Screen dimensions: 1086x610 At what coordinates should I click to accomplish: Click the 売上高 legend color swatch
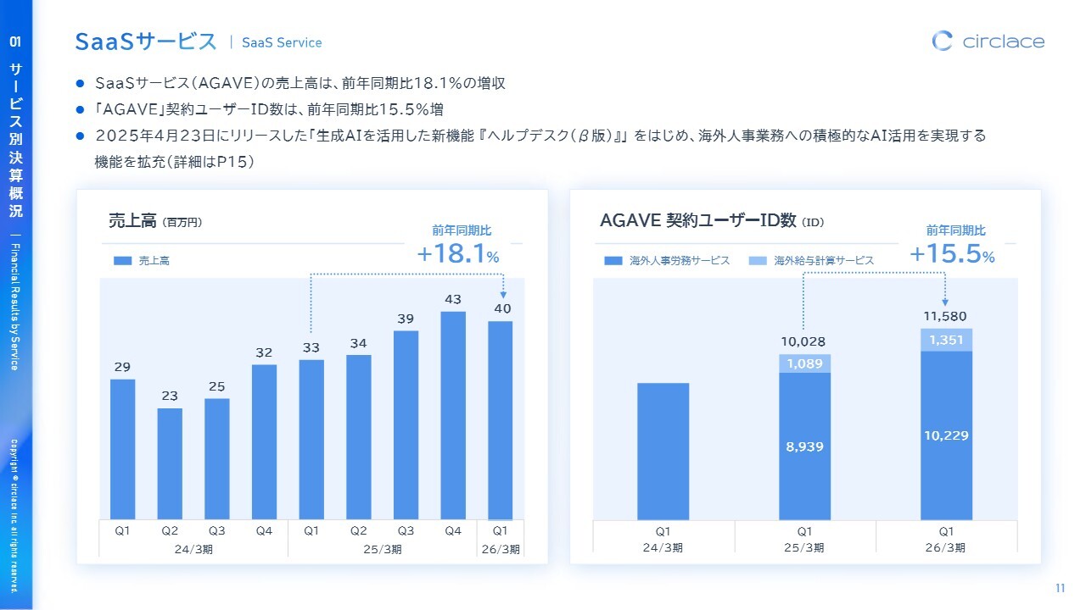pos(123,261)
